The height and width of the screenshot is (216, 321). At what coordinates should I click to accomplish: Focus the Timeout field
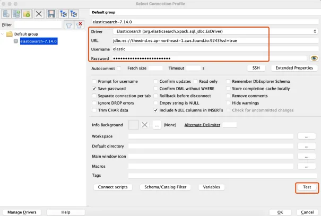click(193, 68)
